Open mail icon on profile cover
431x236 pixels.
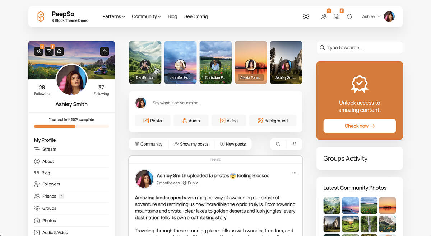(x=49, y=51)
